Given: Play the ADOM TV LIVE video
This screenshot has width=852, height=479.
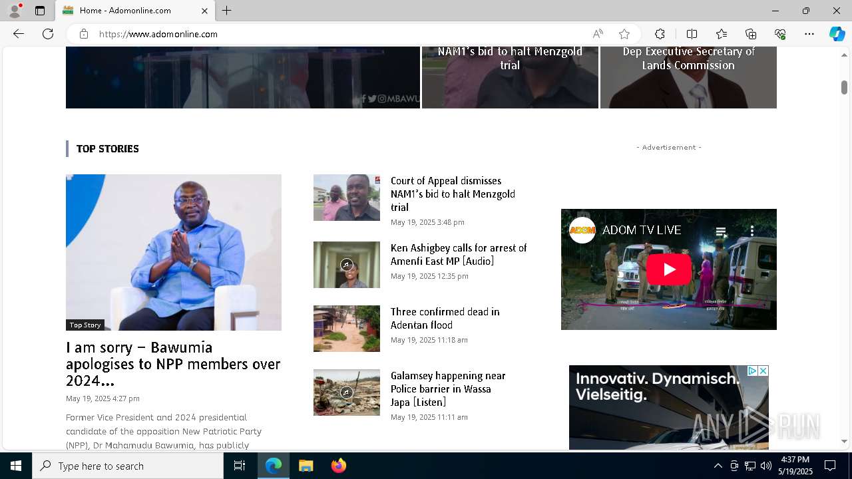Looking at the screenshot, I should [668, 269].
